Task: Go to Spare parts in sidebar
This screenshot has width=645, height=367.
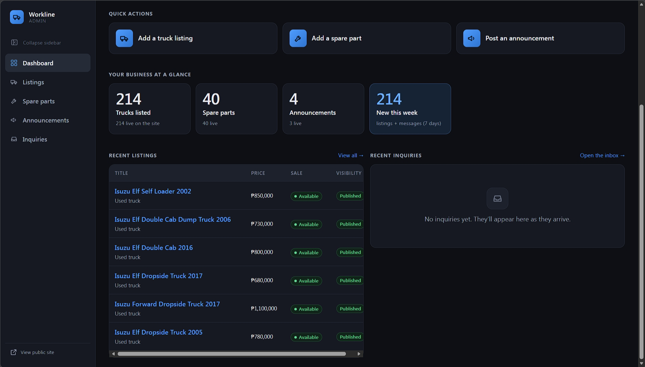Action: [48, 101]
